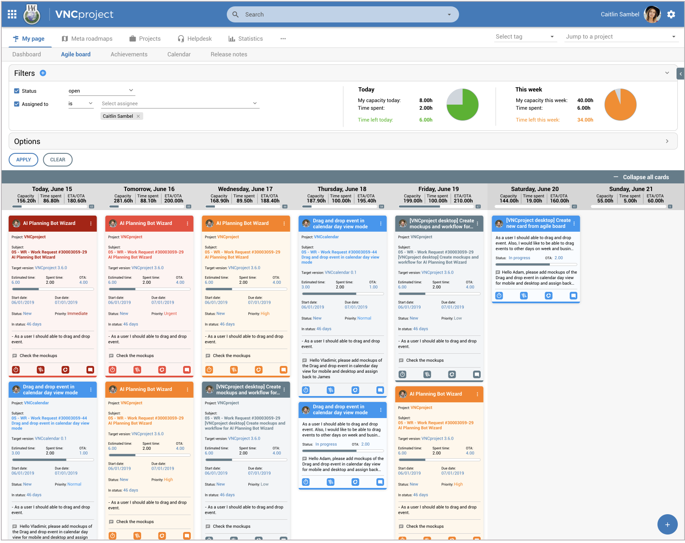Open the 'is' operator dropdown

tap(81, 104)
